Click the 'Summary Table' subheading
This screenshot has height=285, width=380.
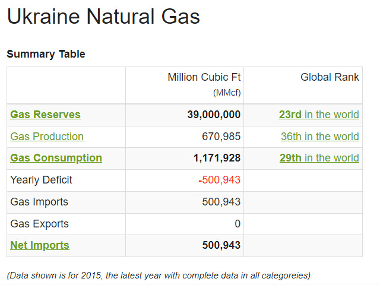tap(46, 54)
